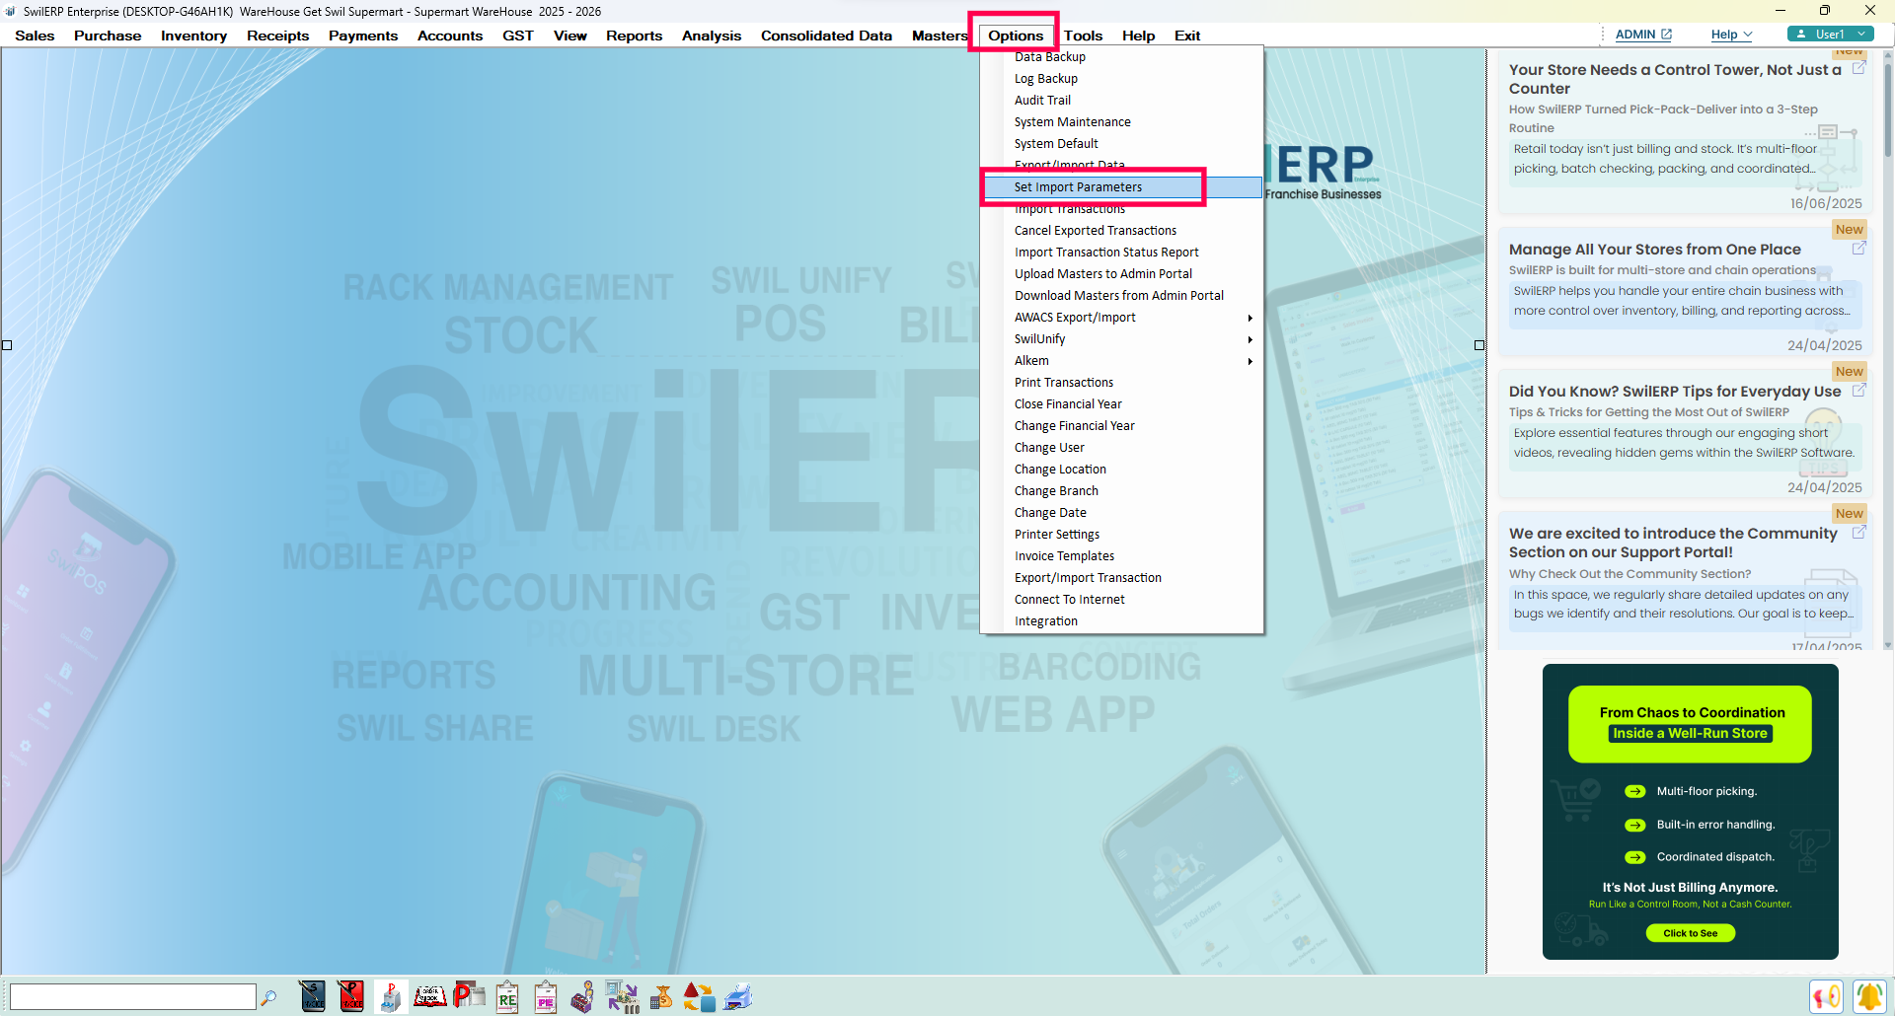Open the Consolidated Data menu
This screenshot has width=1895, height=1016.
(826, 36)
